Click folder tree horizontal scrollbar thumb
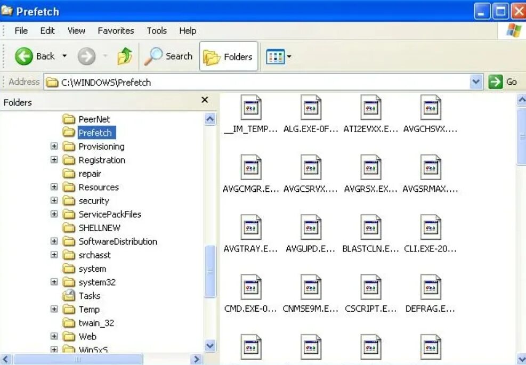This screenshot has width=526, height=365. click(78, 359)
